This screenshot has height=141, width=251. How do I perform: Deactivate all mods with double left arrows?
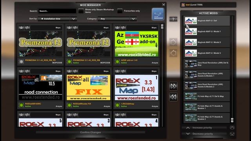point(173,97)
